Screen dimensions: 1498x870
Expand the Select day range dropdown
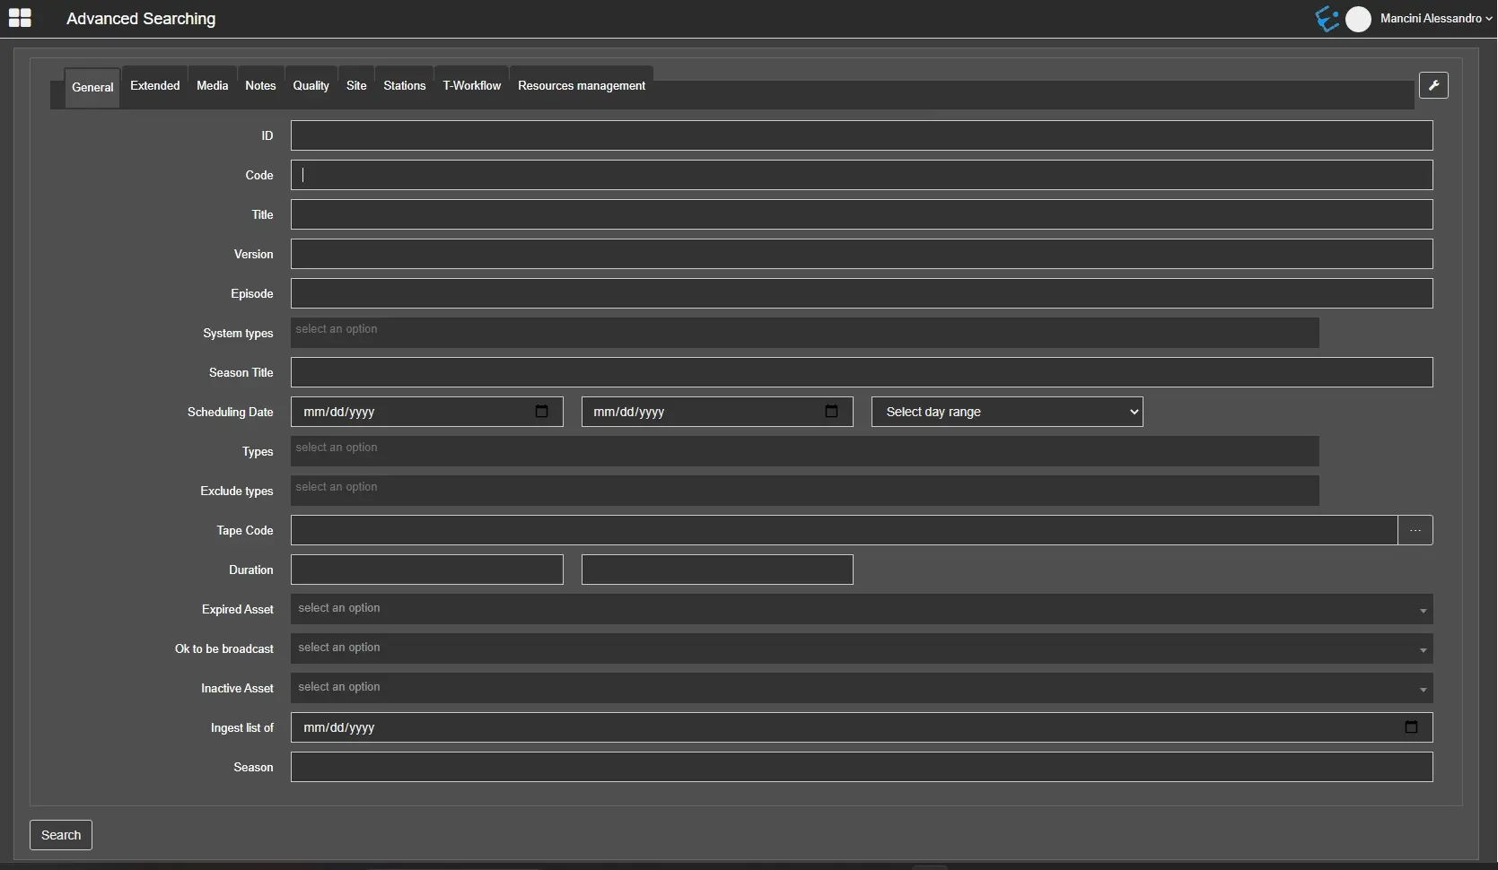pos(1006,412)
